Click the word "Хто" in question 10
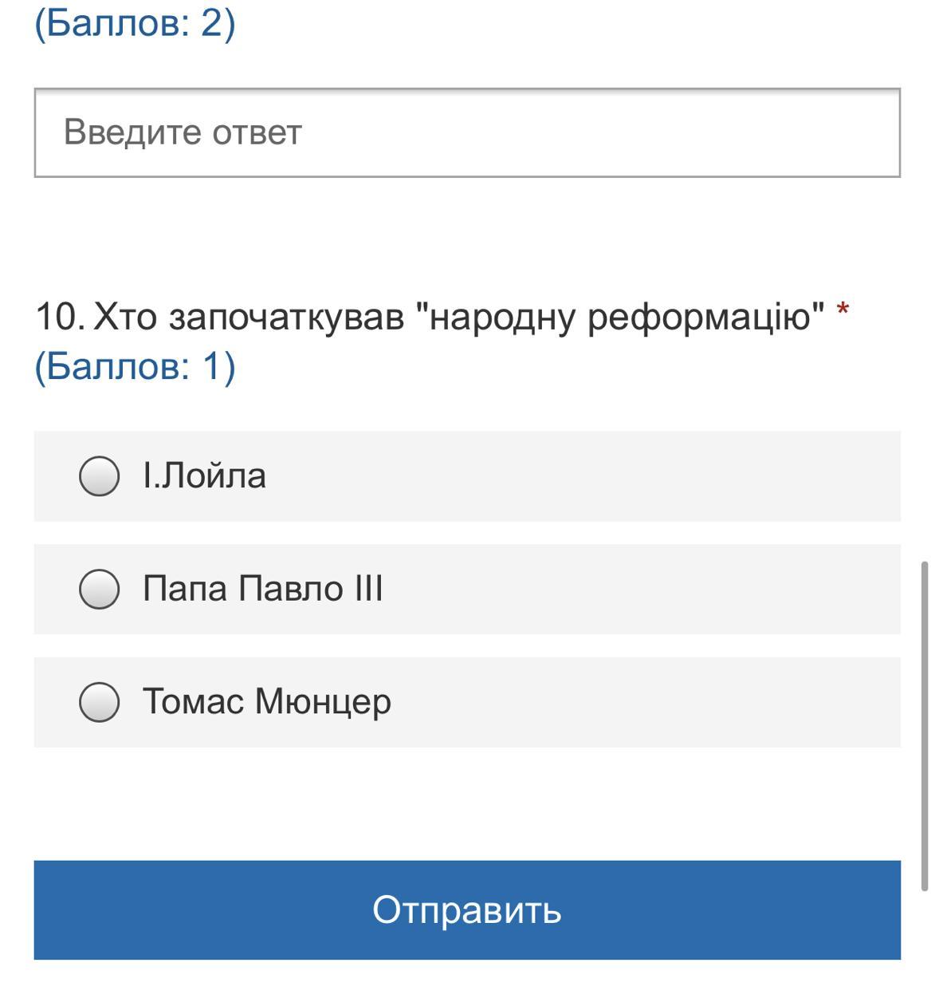935x990 pixels. (x=125, y=317)
